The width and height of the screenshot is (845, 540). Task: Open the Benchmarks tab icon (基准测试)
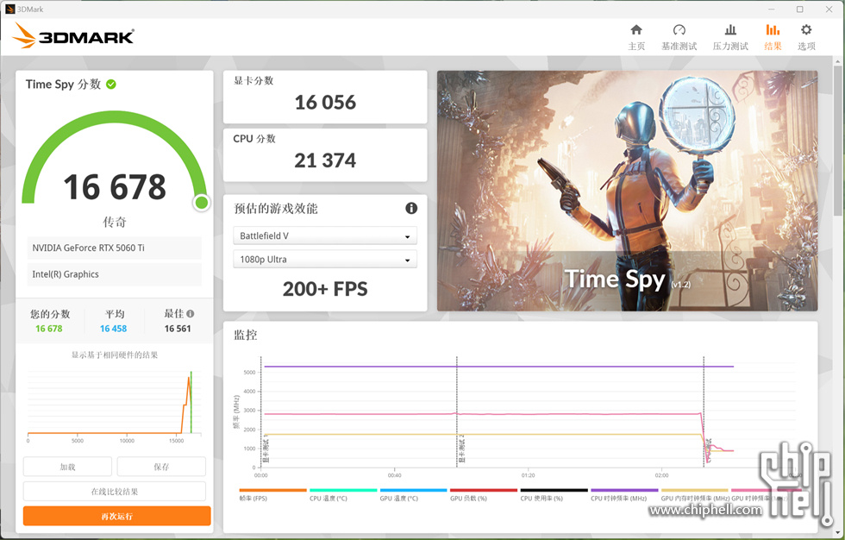(x=679, y=30)
